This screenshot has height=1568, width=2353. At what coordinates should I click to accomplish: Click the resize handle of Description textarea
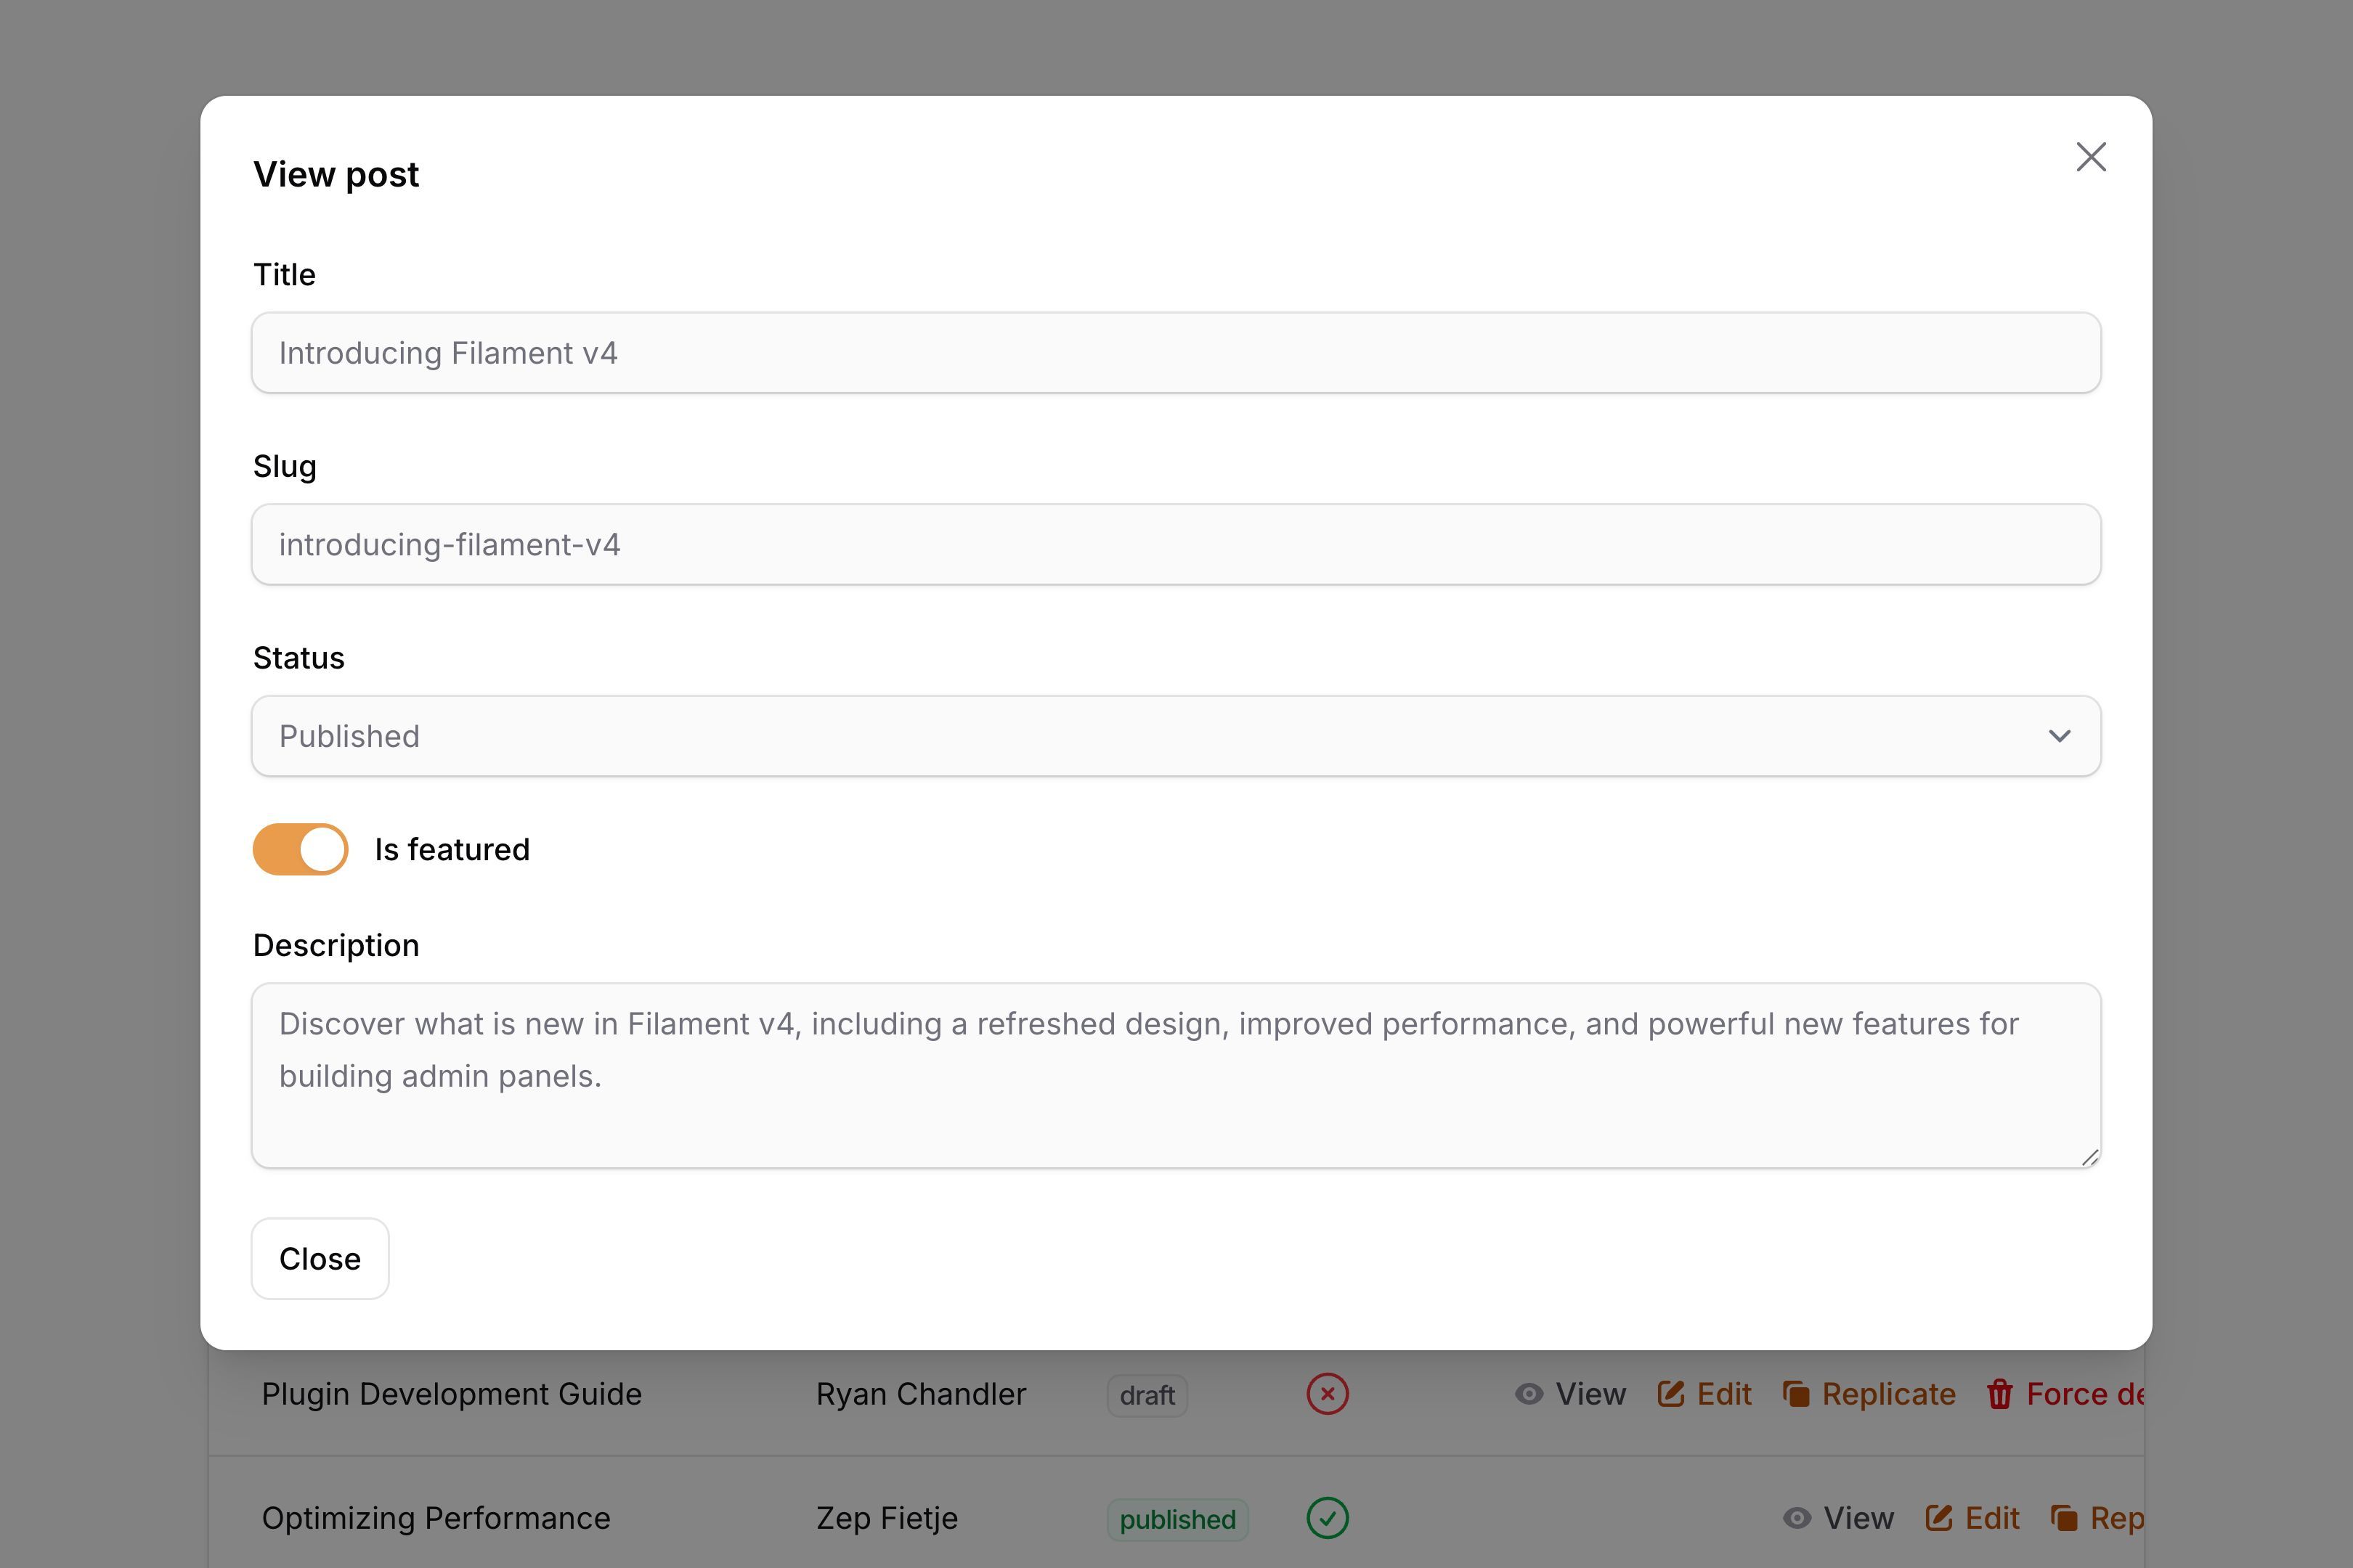2089,1157
